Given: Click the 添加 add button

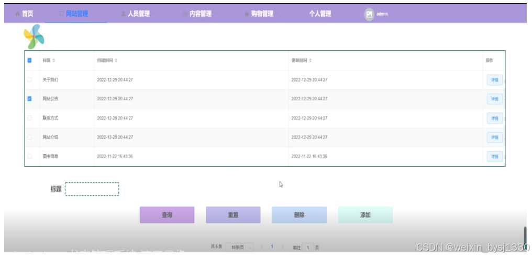Looking at the screenshot, I should point(365,215).
